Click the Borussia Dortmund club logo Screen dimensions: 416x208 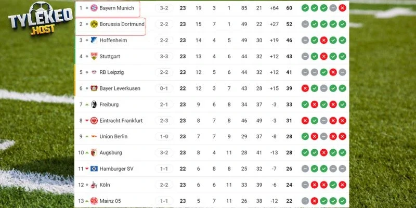pos(94,24)
